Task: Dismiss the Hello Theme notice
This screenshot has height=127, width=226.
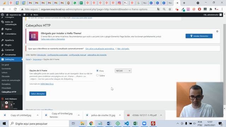Action: [217, 31]
